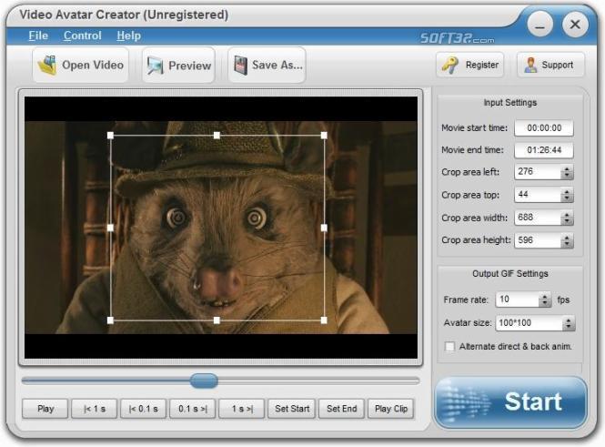Viewport: 605px width, 447px height.
Task: Step back 0.1 second
Action: click(x=144, y=409)
